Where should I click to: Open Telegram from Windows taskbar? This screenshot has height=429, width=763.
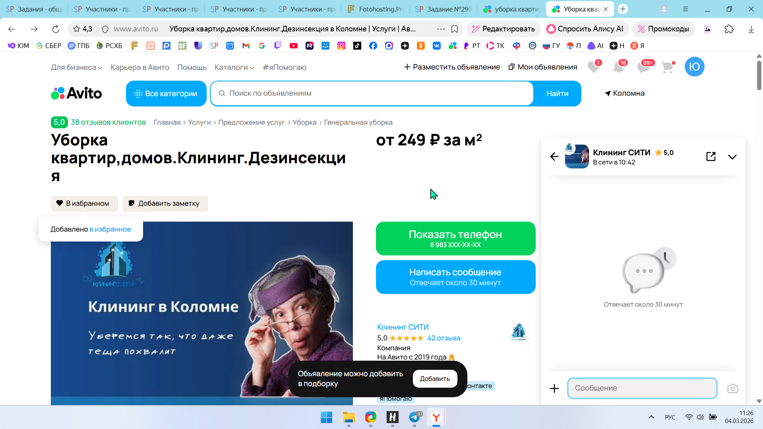pos(414,417)
